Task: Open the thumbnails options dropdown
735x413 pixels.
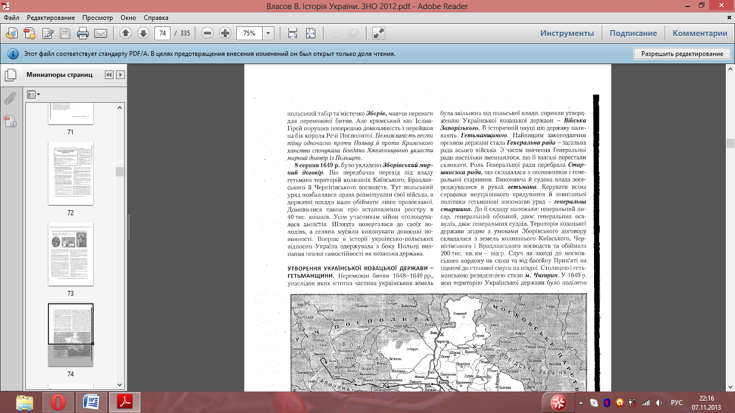Action: [33, 94]
